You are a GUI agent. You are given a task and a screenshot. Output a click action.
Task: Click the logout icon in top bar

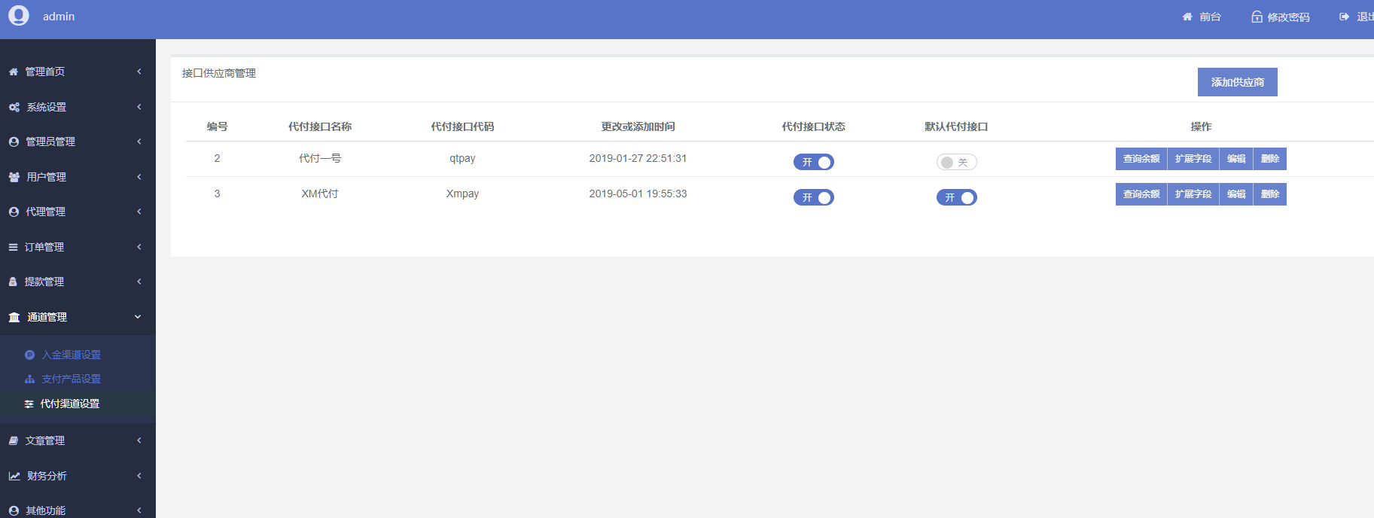coord(1344,17)
